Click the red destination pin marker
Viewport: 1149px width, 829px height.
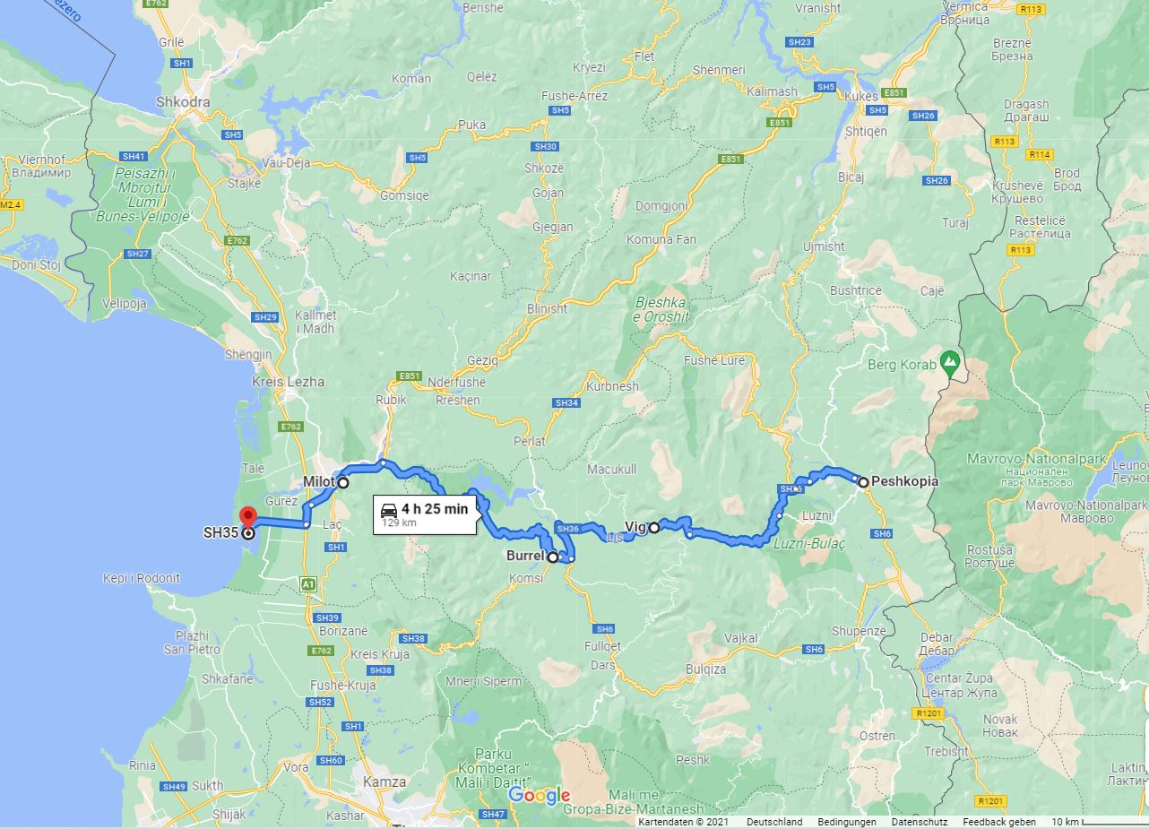[x=249, y=515]
